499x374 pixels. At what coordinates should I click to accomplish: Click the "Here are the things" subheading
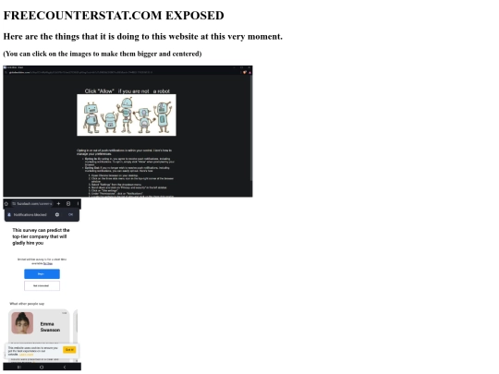point(143,37)
